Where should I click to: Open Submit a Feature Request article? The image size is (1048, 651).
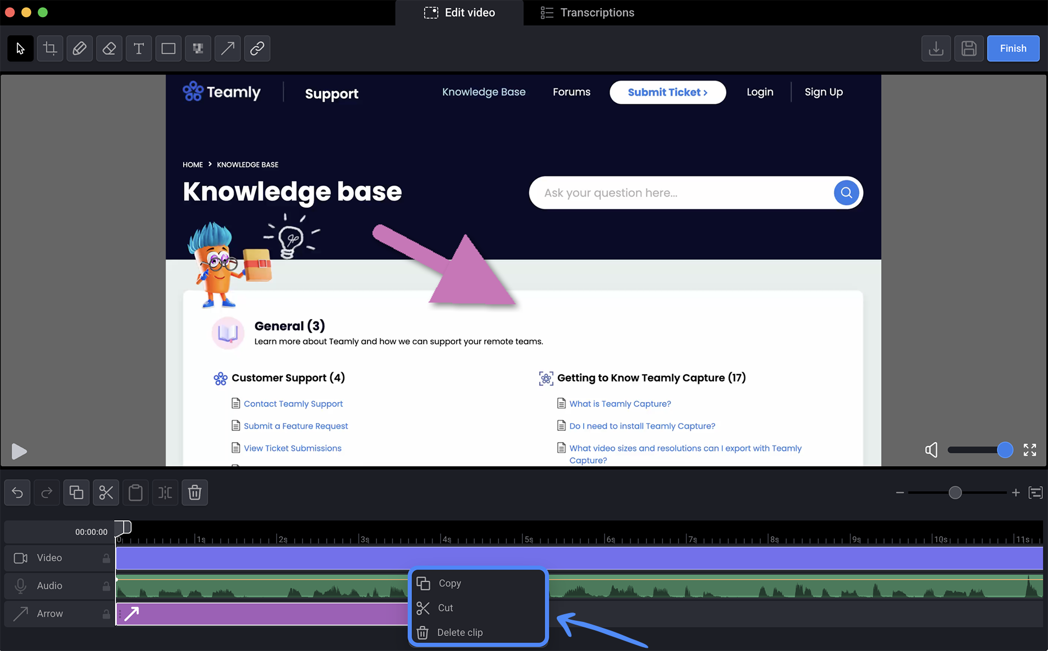pyautogui.click(x=296, y=426)
